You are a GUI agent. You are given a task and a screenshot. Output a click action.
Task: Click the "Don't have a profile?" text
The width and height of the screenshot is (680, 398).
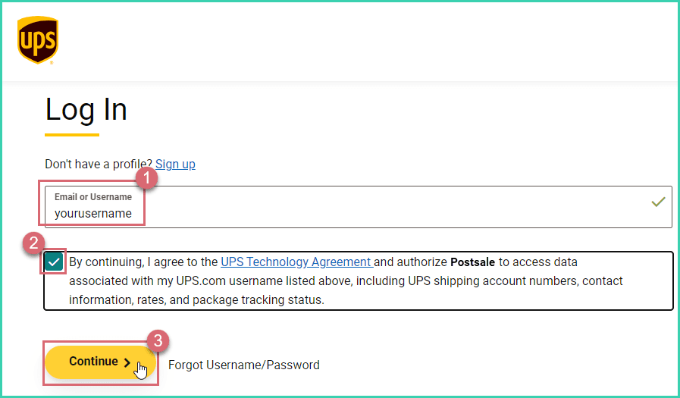(99, 164)
